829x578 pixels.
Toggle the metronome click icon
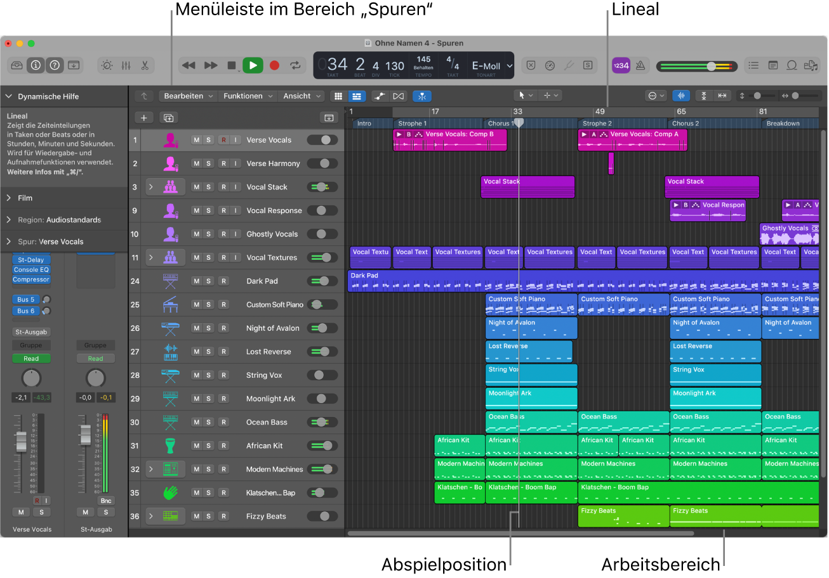click(x=640, y=65)
